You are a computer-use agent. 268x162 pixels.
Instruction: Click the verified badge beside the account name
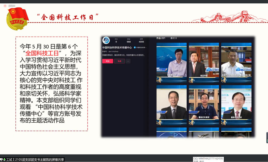click(135, 48)
